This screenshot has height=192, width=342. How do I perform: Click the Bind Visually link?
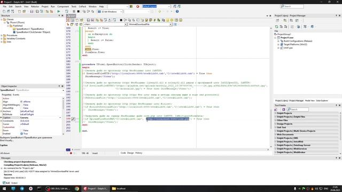point(6,140)
